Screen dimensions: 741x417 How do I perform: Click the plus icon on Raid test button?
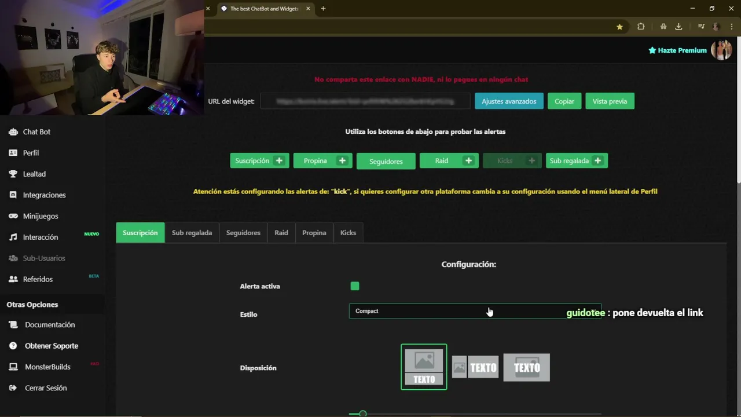pos(468,160)
